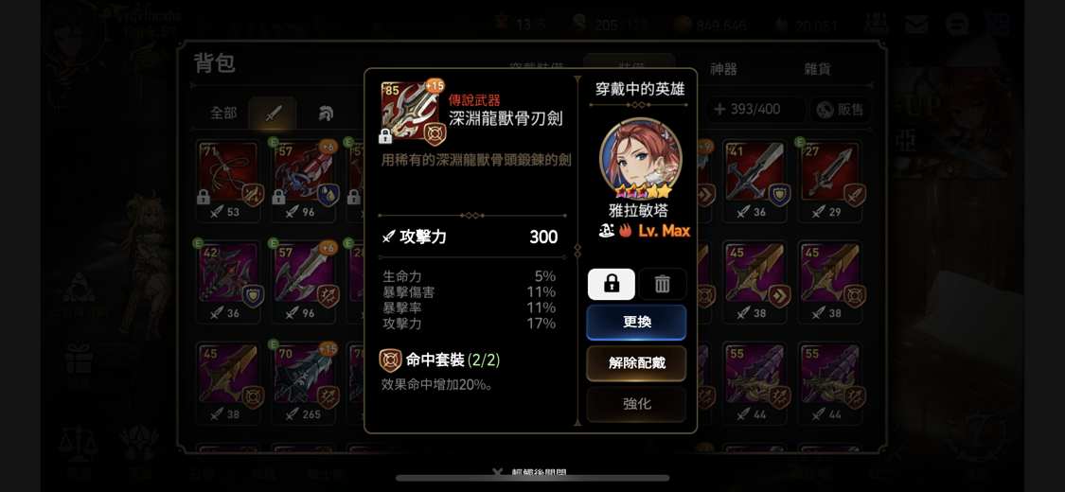Screen dimensions: 1065x492
Task: Select the helmet filter icon
Action: (326, 114)
